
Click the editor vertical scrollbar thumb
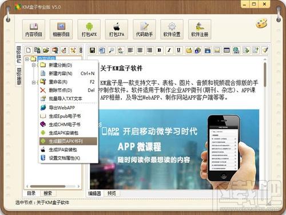[265, 75]
